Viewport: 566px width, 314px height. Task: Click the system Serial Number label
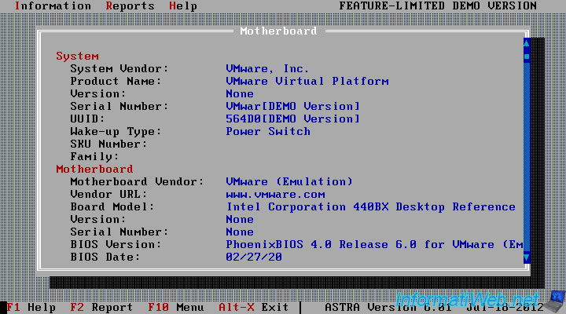tap(119, 106)
